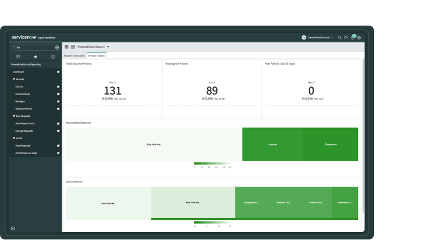Show the navigator history clock tab

53,57
